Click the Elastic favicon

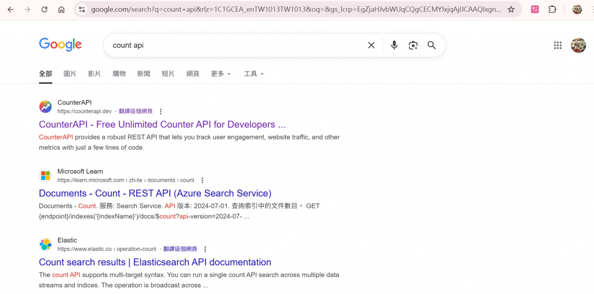click(45, 244)
